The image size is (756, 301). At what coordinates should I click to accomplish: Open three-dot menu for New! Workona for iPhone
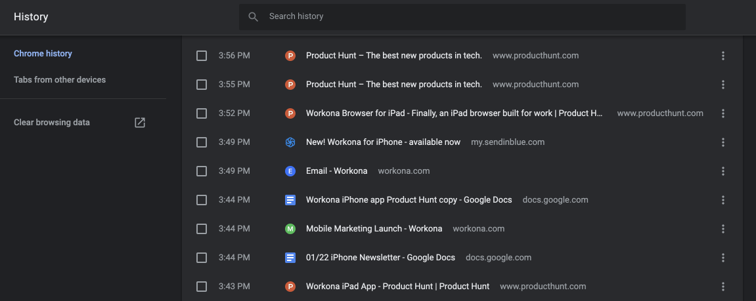[723, 142]
